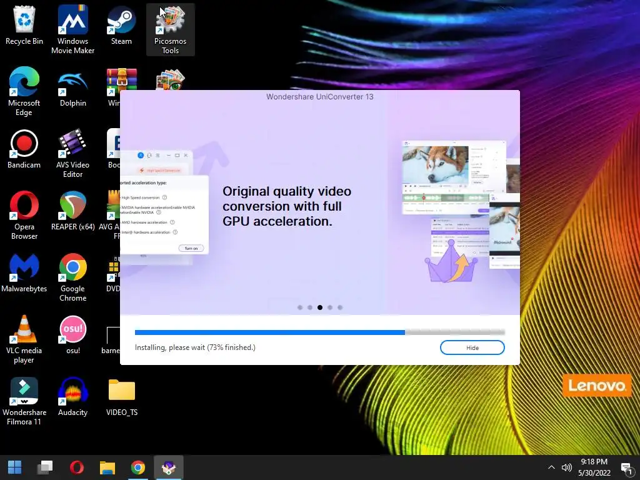
Task: Open the VIDEO_TS folder
Action: 122,397
